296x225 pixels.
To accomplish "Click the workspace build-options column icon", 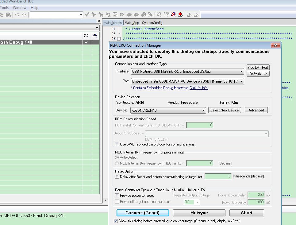I will pos(86,35).
